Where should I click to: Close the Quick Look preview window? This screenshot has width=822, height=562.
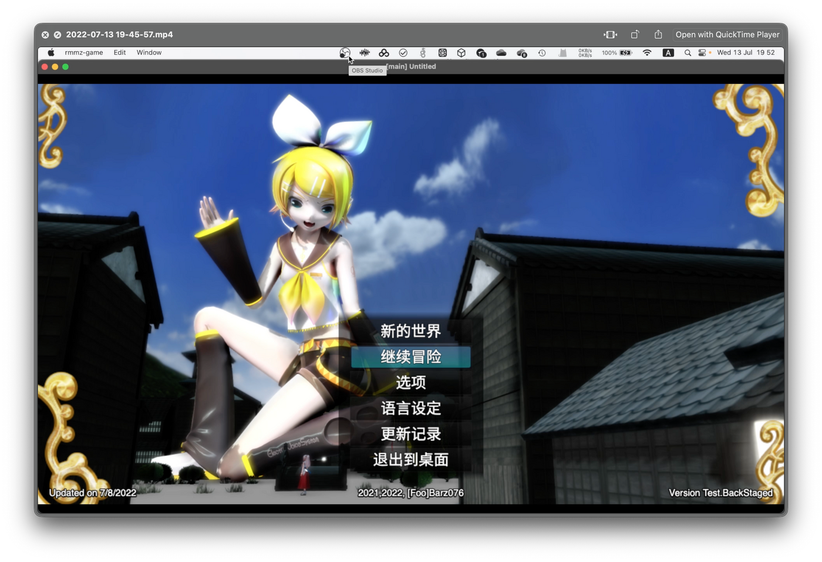[x=45, y=35]
